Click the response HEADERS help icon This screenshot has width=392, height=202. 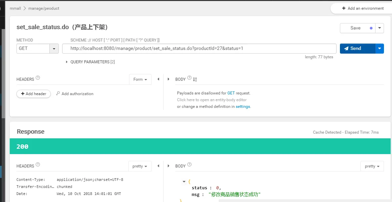[38, 164]
